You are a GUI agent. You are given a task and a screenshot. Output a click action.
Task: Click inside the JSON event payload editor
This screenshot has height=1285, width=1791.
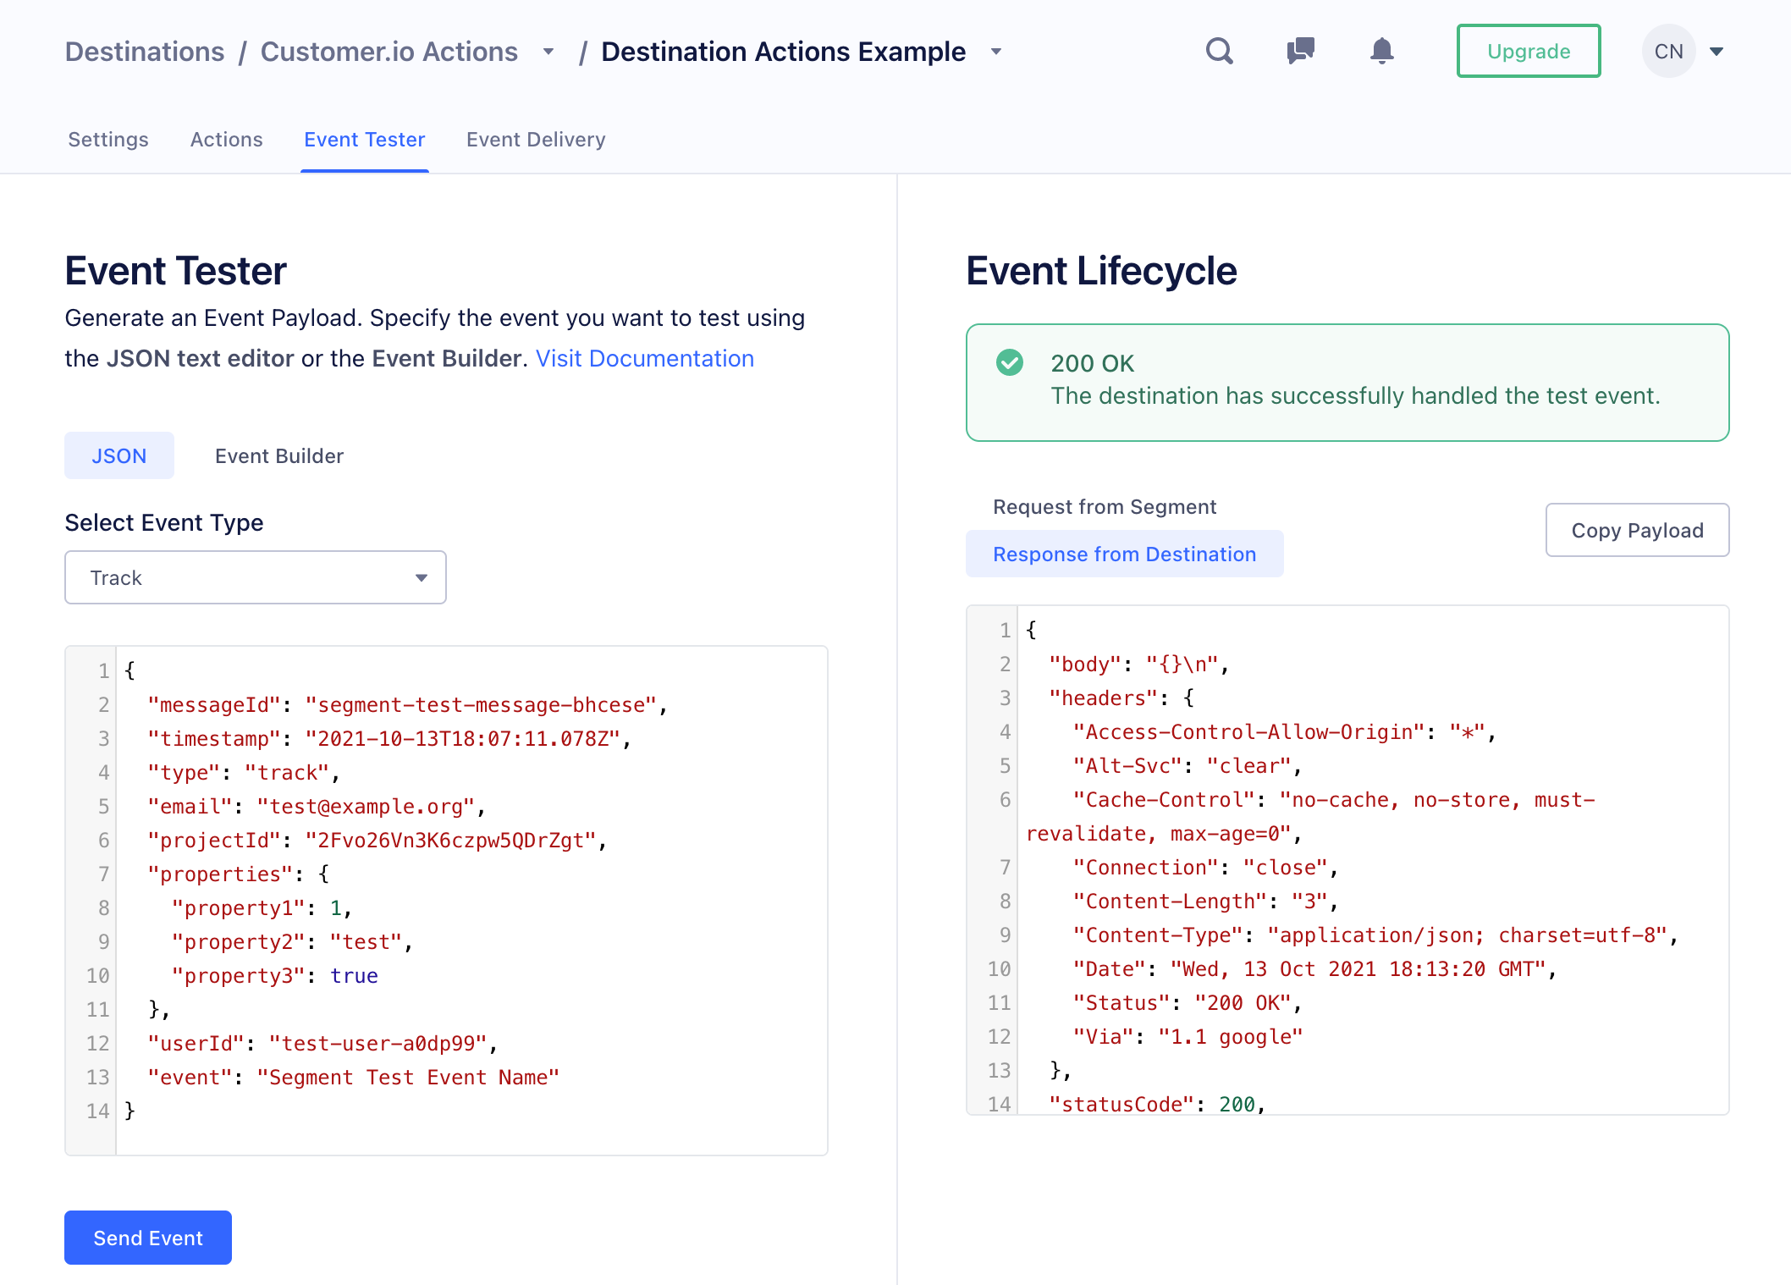(446, 901)
